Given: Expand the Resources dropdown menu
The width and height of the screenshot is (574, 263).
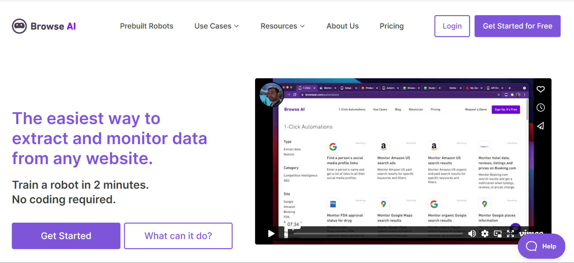Looking at the screenshot, I should pyautogui.click(x=282, y=26).
